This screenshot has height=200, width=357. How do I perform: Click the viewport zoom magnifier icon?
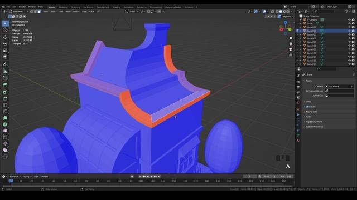coord(291,38)
